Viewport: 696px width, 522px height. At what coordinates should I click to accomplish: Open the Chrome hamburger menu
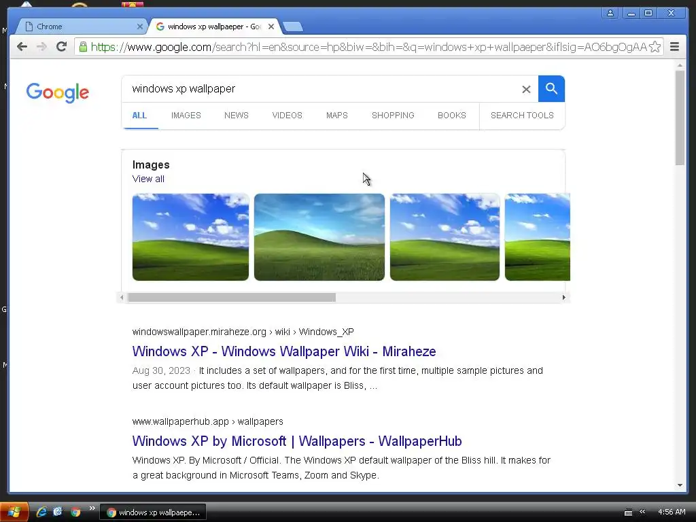[674, 47]
